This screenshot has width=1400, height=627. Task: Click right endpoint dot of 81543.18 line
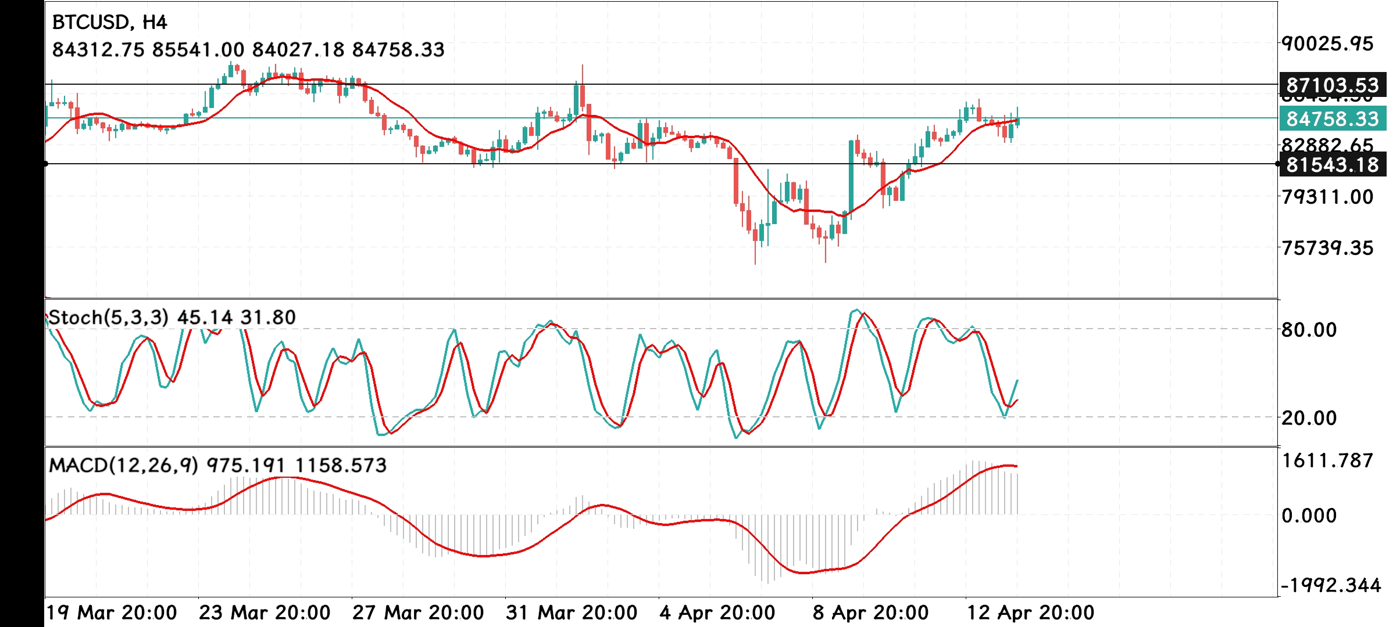point(1278,164)
